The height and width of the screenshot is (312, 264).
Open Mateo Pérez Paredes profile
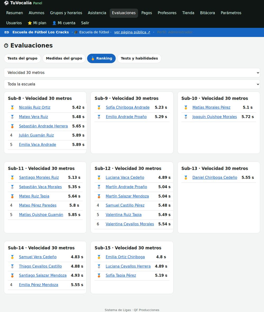[38, 205]
